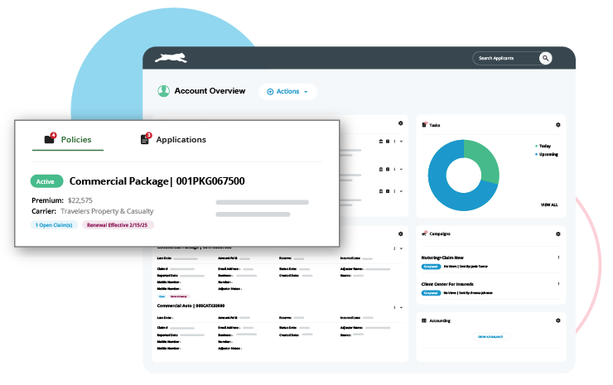The width and height of the screenshot is (613, 385).
Task: Expand the first policy row chevron
Action: [x=401, y=142]
